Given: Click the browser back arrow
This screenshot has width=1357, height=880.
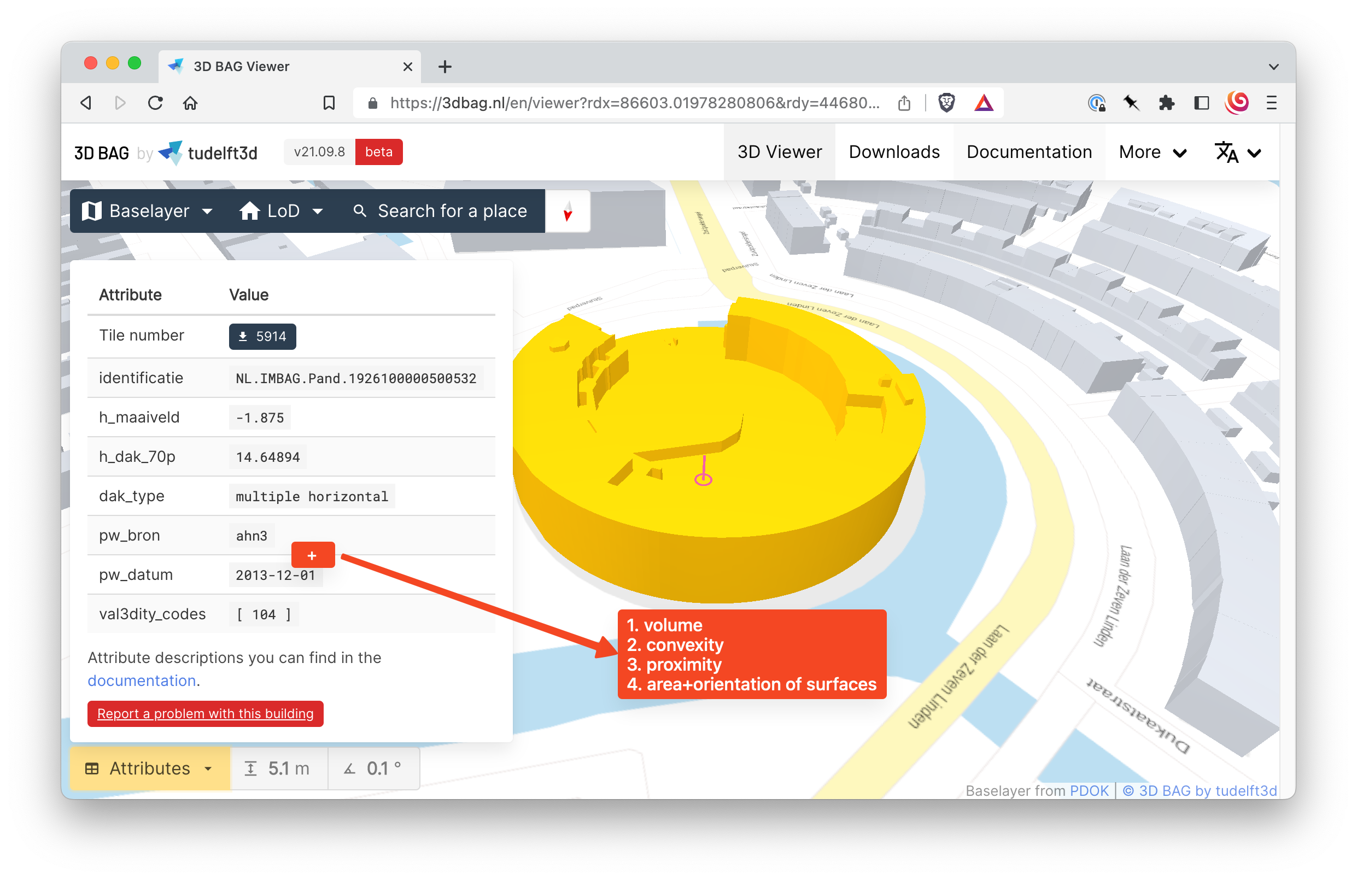Looking at the screenshot, I should [86, 103].
